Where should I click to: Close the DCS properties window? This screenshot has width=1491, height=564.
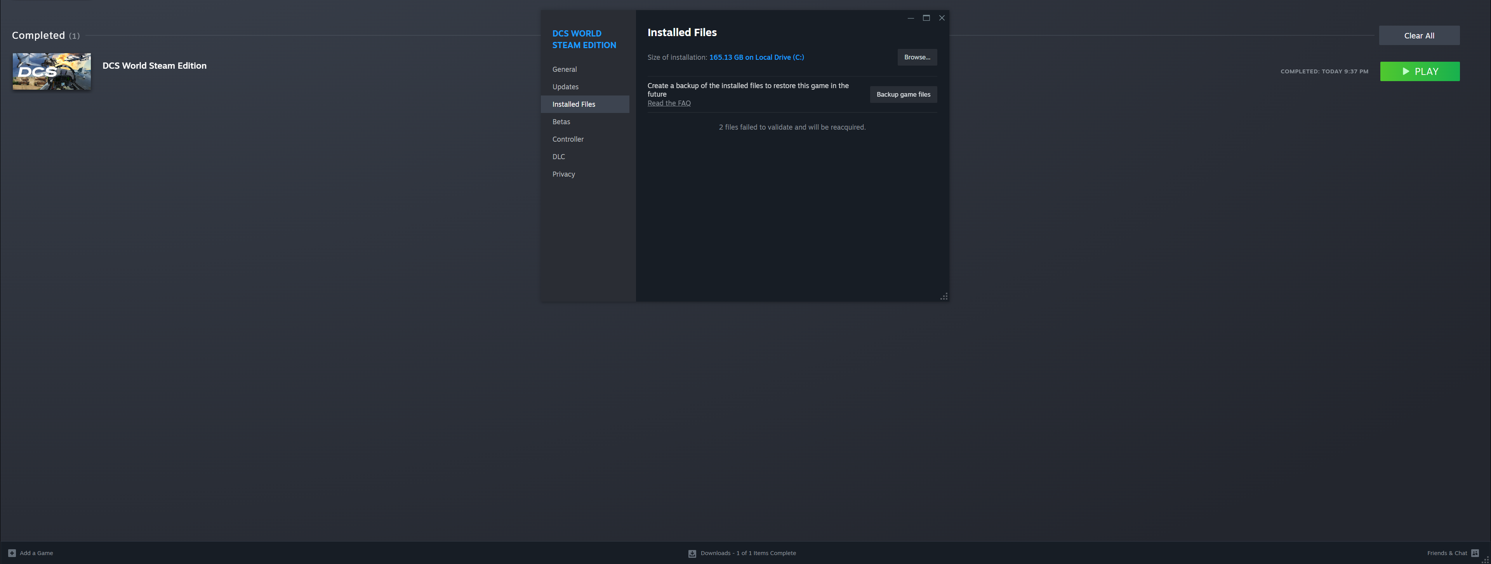pos(942,18)
